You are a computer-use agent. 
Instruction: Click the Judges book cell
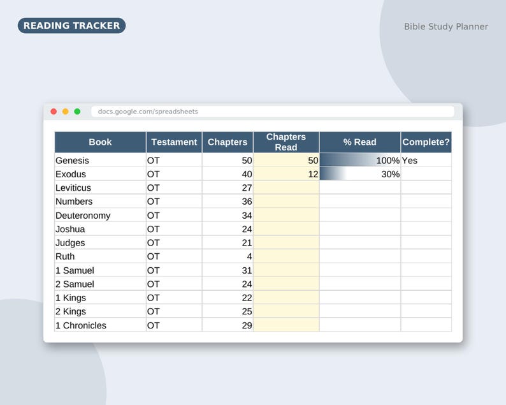(x=100, y=242)
